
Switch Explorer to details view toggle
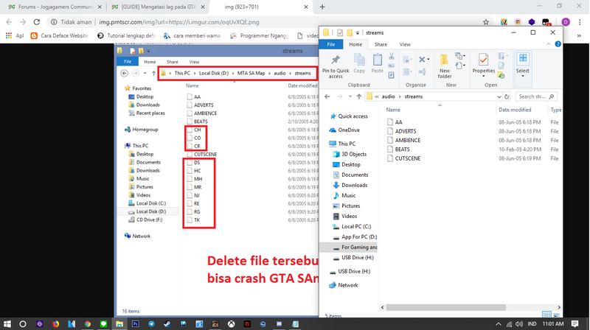[x=546, y=315]
